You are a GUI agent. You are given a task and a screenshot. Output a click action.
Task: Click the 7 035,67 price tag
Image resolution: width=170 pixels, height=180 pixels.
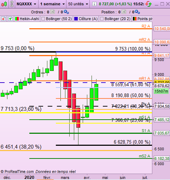[x=162, y=133]
